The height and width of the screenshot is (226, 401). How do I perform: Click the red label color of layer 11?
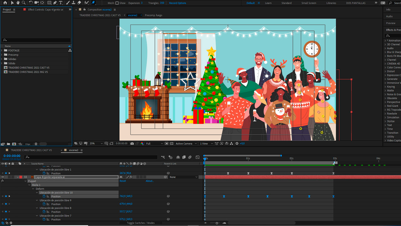(21, 177)
